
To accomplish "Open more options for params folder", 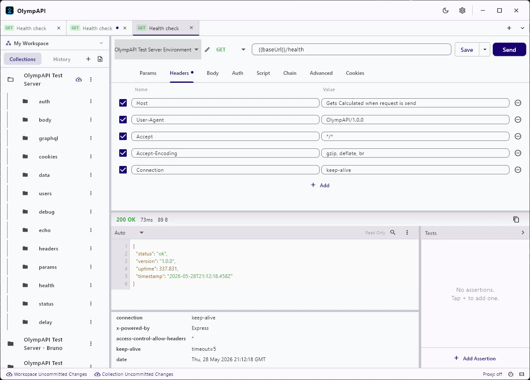I will point(91,267).
